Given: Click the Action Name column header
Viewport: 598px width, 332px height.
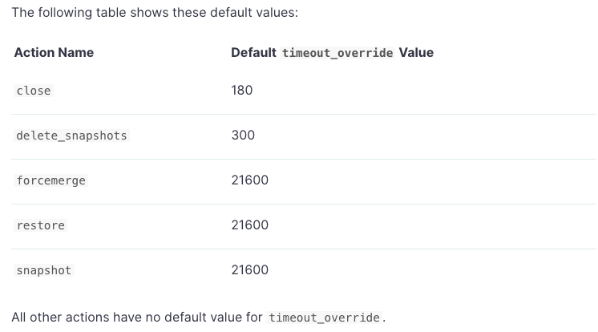Looking at the screenshot, I should coord(54,52).
